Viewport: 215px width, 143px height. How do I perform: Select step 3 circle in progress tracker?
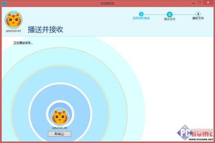coord(198,14)
